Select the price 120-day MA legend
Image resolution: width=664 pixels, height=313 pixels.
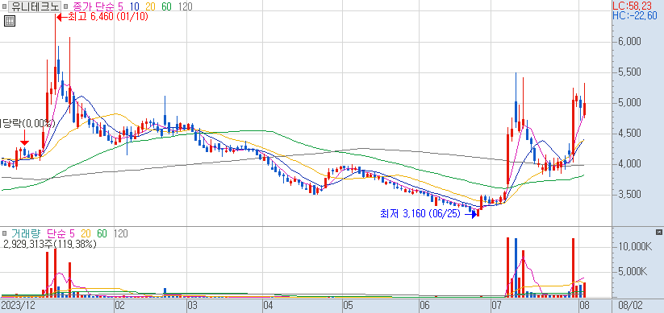point(185,6)
